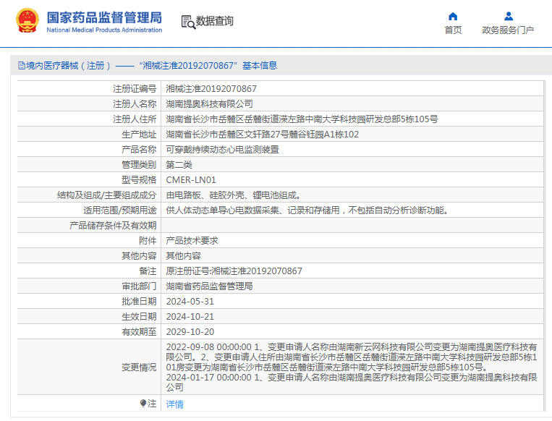Screen dimensions: 552x421
Task: Click the national emblem logo
Action: coord(27,21)
